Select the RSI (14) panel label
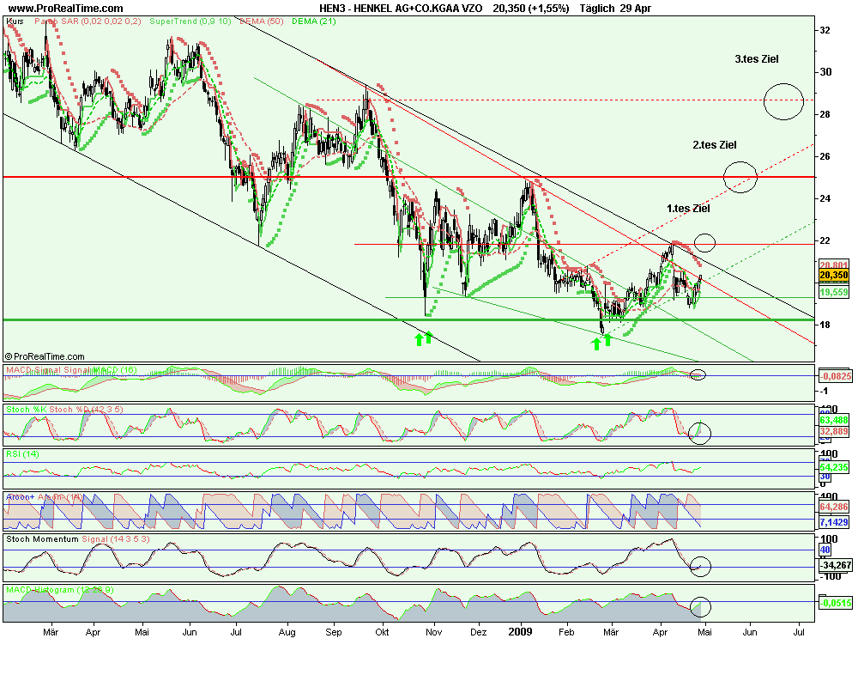 (x=22, y=454)
